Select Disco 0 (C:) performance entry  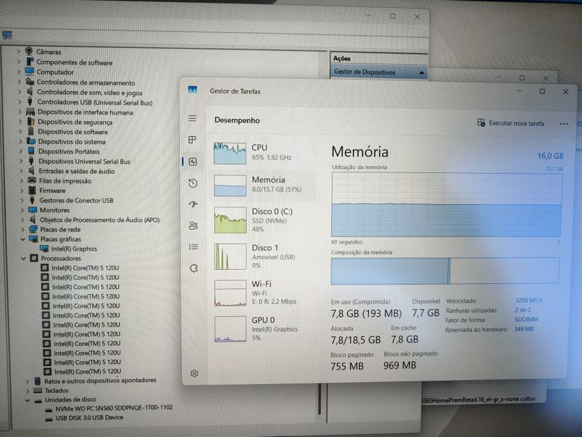point(264,220)
